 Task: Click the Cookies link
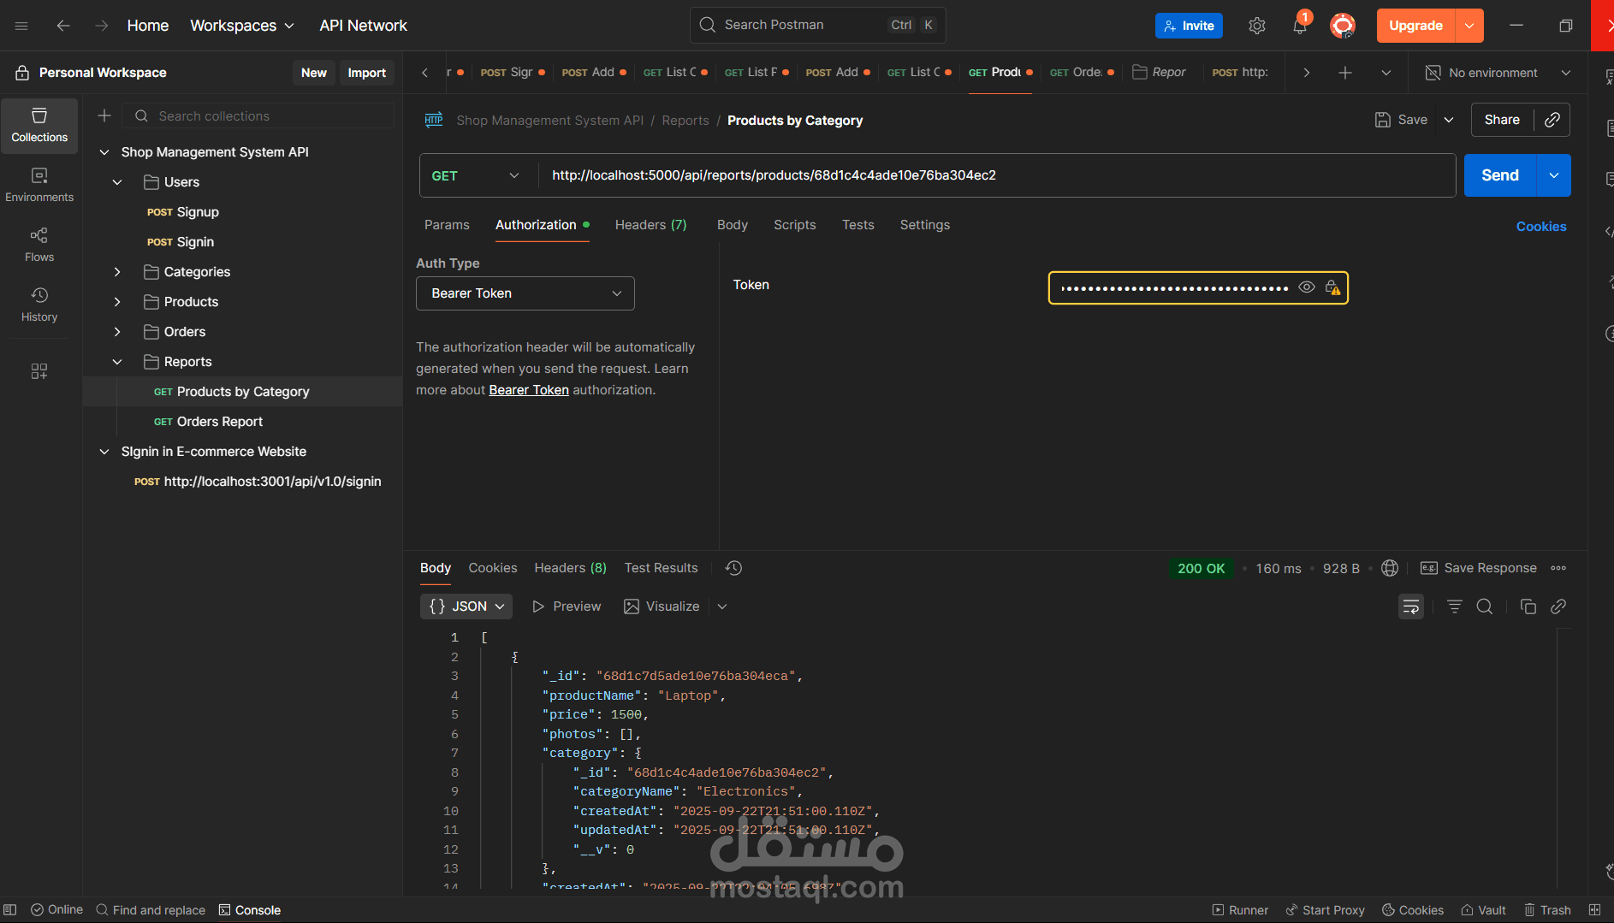[1541, 227]
